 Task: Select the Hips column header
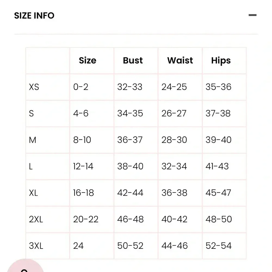(x=221, y=61)
